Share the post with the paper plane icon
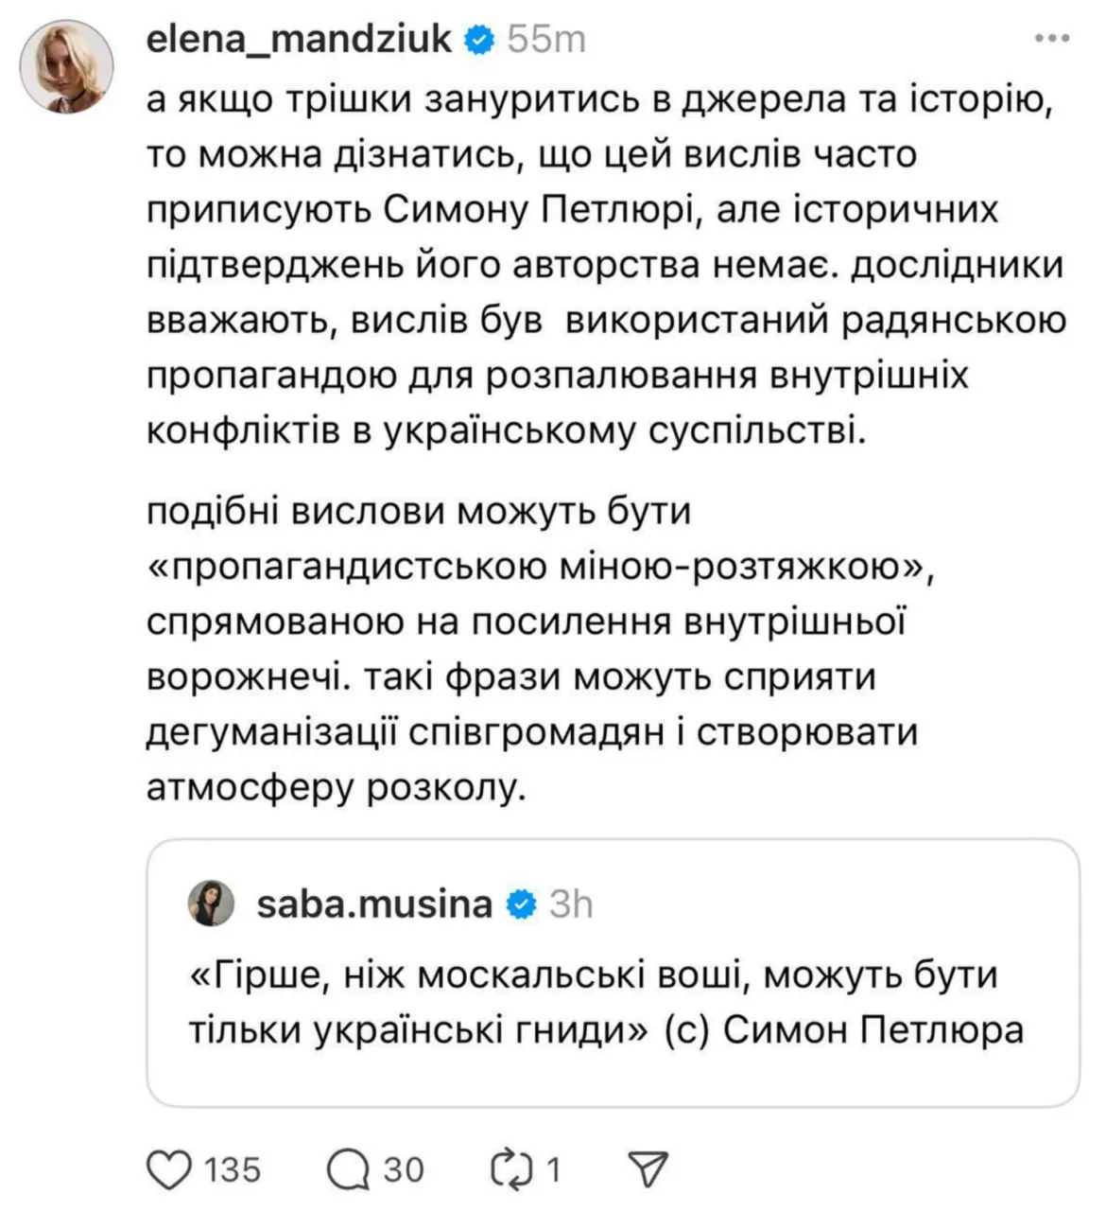Screen dimensions: 1106x1211 tap(648, 1170)
